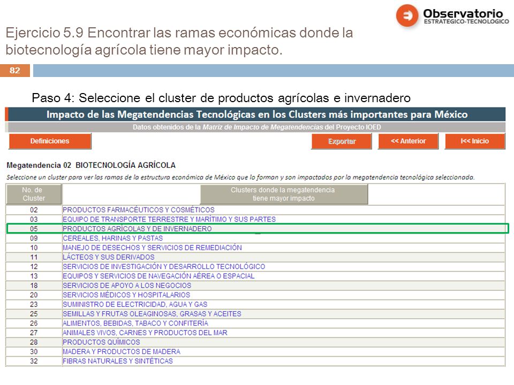Click cluster number 20 cell
The image size is (514, 385).
coord(34,295)
